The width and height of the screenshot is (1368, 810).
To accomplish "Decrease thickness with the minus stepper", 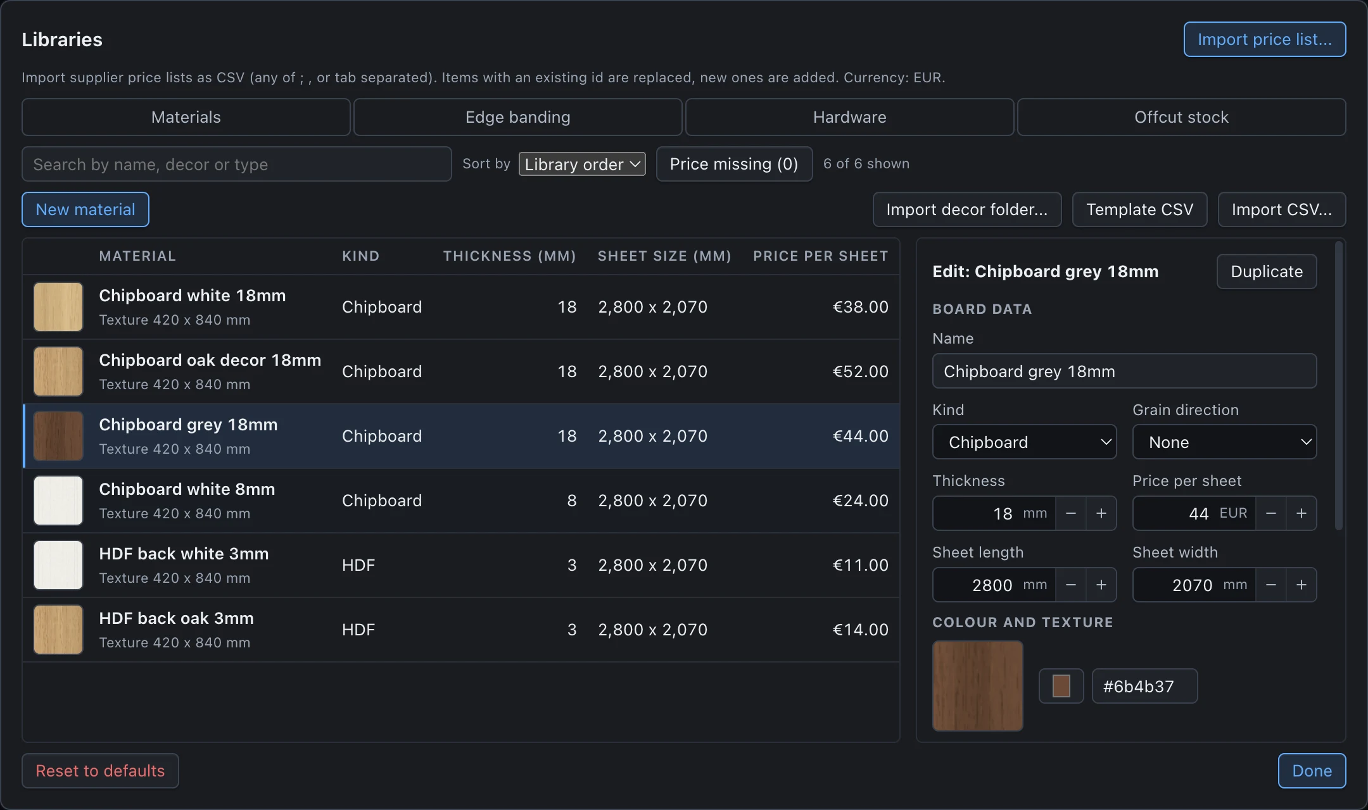I will point(1071,513).
